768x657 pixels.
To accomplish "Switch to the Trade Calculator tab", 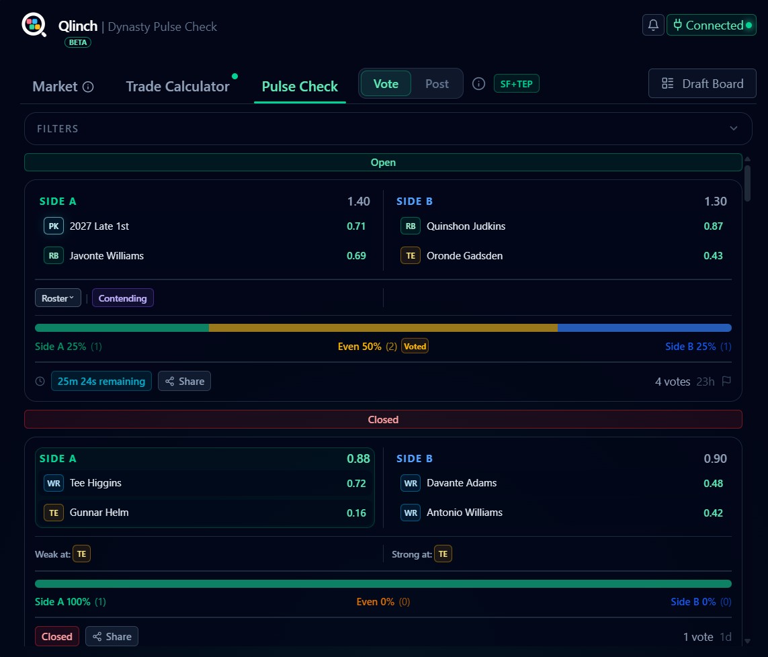I will (177, 87).
